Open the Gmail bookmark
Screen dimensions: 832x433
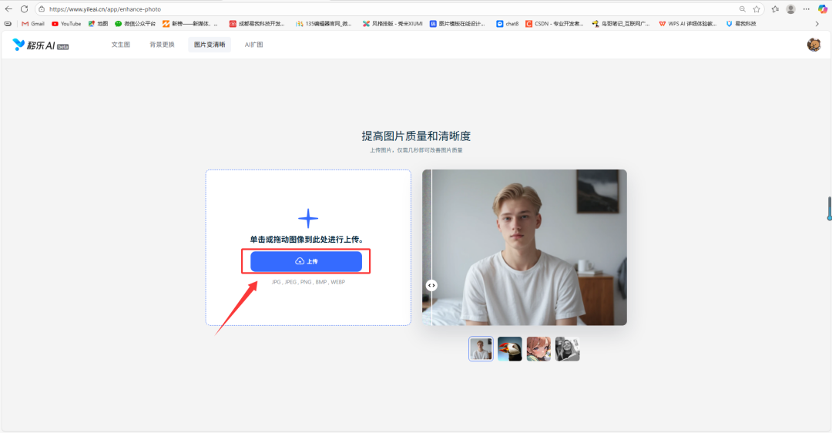(33, 24)
